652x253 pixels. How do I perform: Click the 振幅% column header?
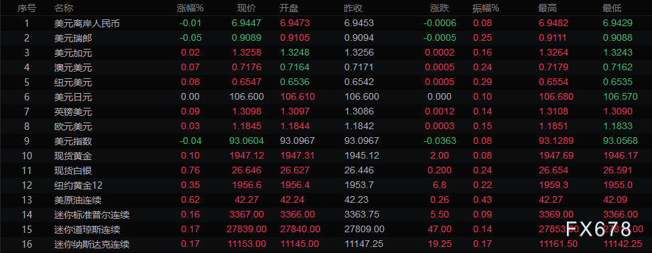coord(486,8)
